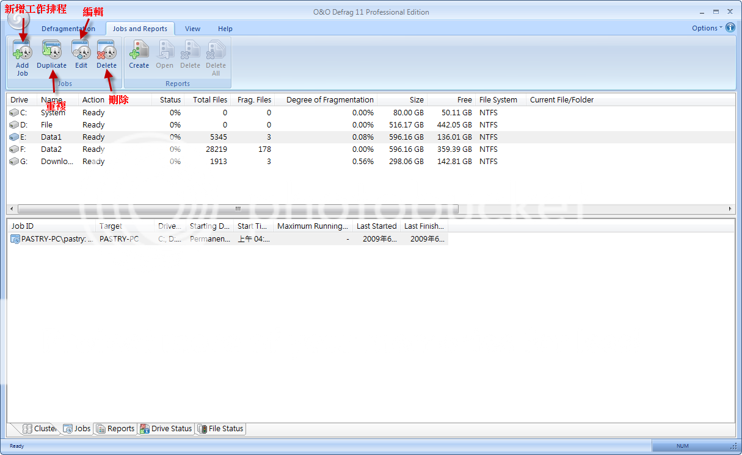Image resolution: width=742 pixels, height=455 pixels.
Task: Select the Data2 drive row
Action: click(370, 149)
